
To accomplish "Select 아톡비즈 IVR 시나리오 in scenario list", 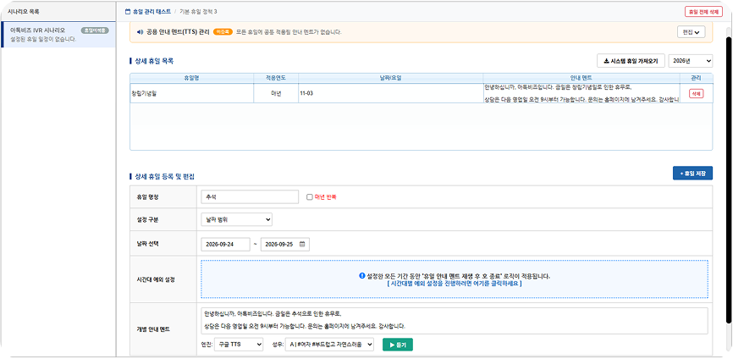I will tap(58, 34).
